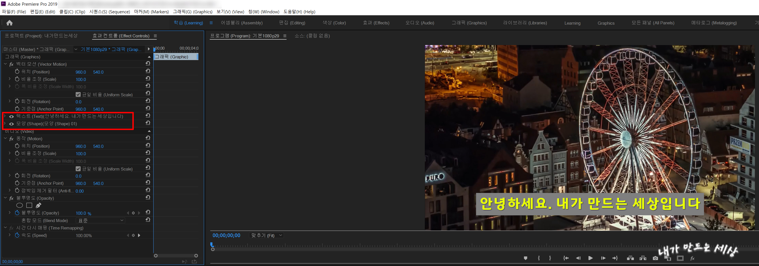Image resolution: width=759 pixels, height=266 pixels.
Task: Collapse the Motion effect group
Action: tap(5, 139)
